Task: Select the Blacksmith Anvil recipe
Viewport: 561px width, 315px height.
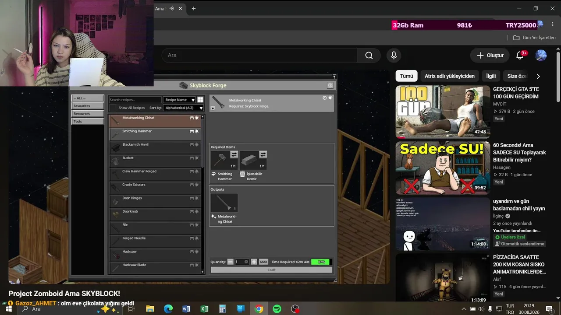Action: coord(155,147)
